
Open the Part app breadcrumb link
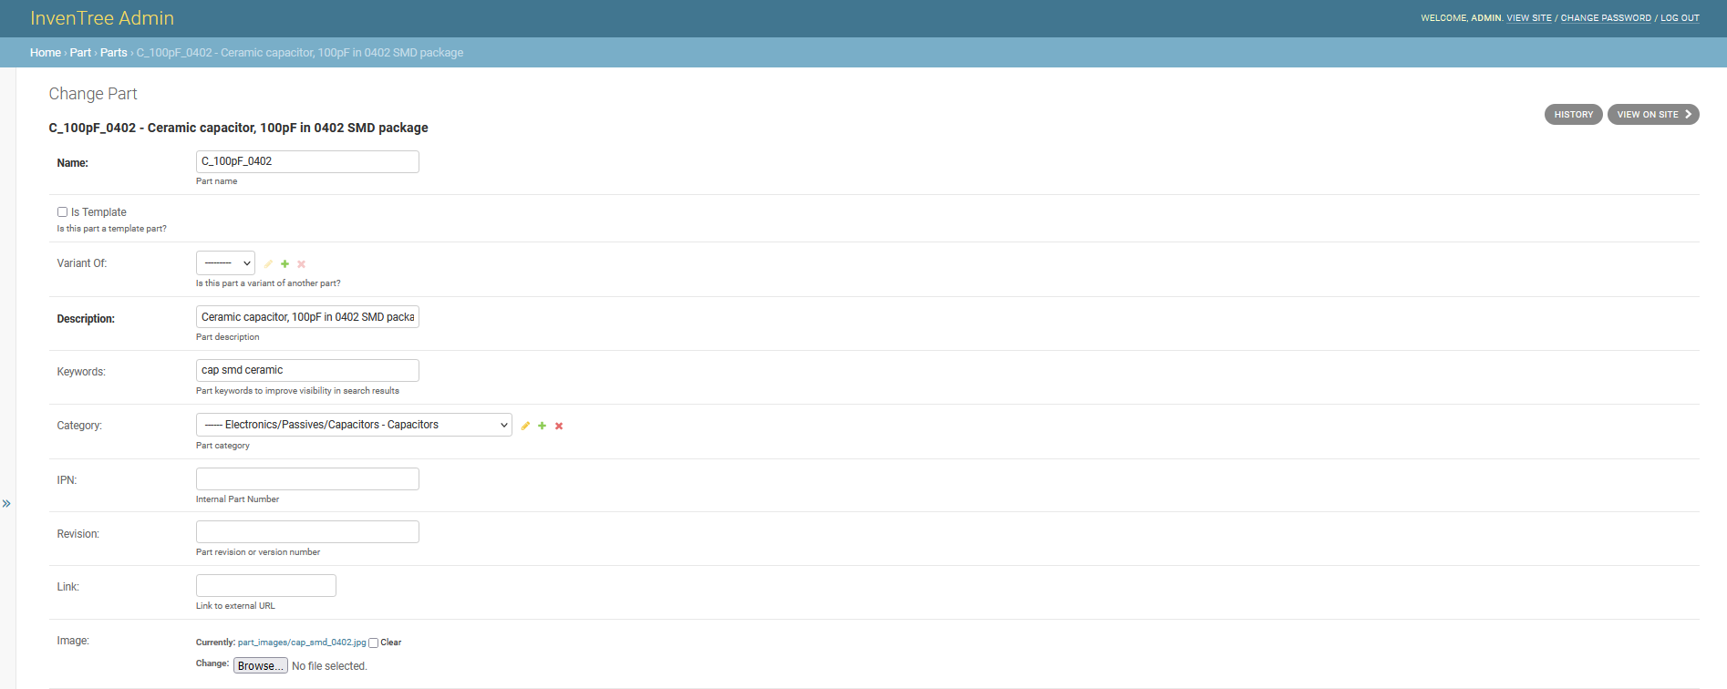(80, 53)
